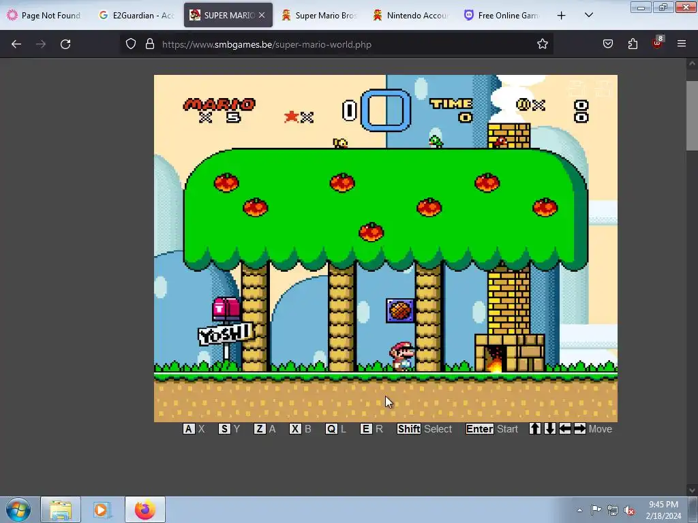The image size is (698, 523).
Task: Click Mario in the game
Action: tap(402, 357)
